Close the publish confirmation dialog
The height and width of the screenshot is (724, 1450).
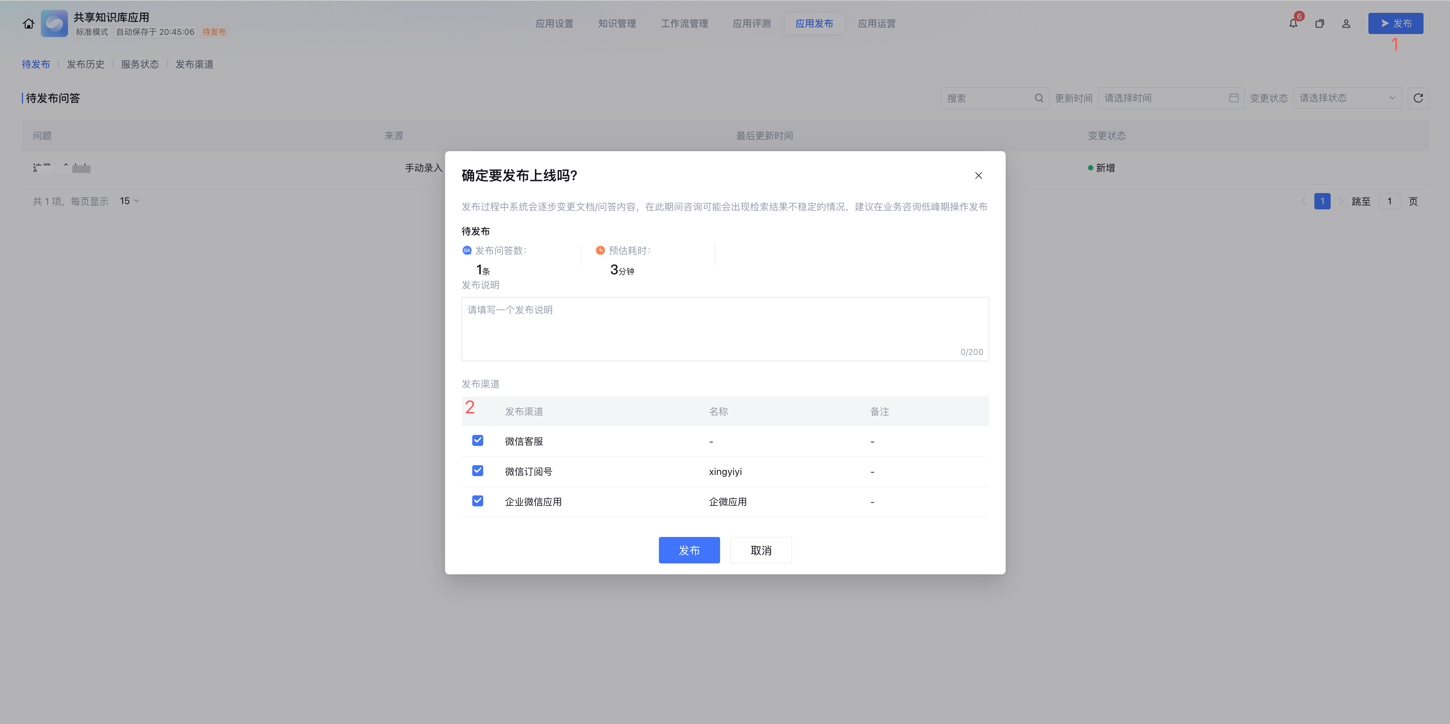tap(978, 176)
